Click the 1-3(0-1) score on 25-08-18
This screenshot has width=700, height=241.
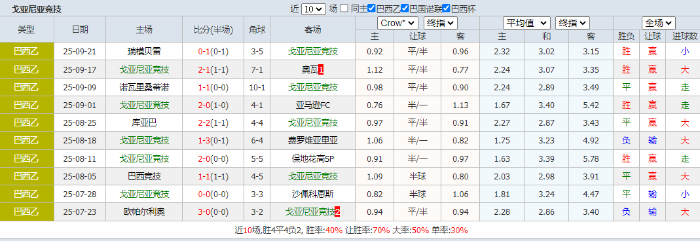click(213, 141)
